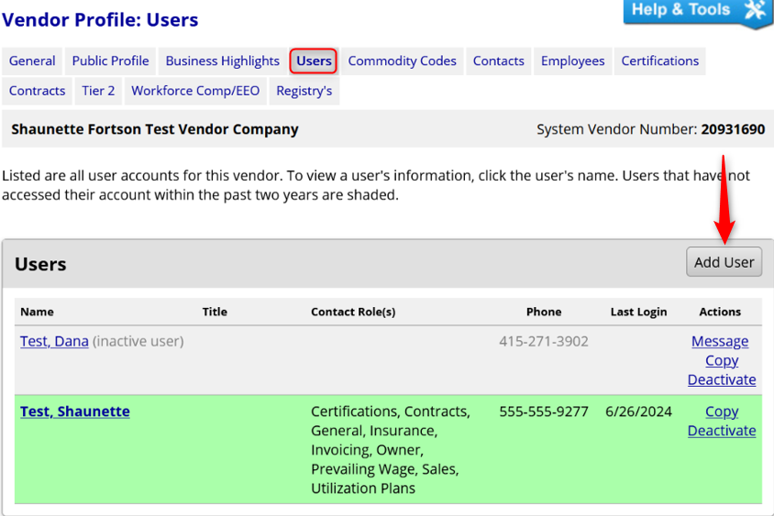774x516 pixels.
Task: Deactivate the Dana Test user
Action: tap(722, 379)
